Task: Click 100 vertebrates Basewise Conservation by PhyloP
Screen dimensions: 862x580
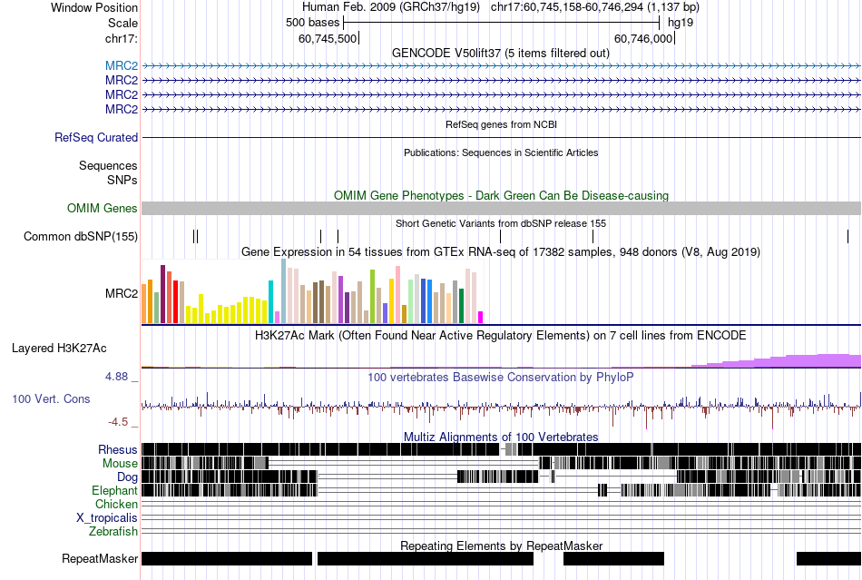Action: [501, 378]
